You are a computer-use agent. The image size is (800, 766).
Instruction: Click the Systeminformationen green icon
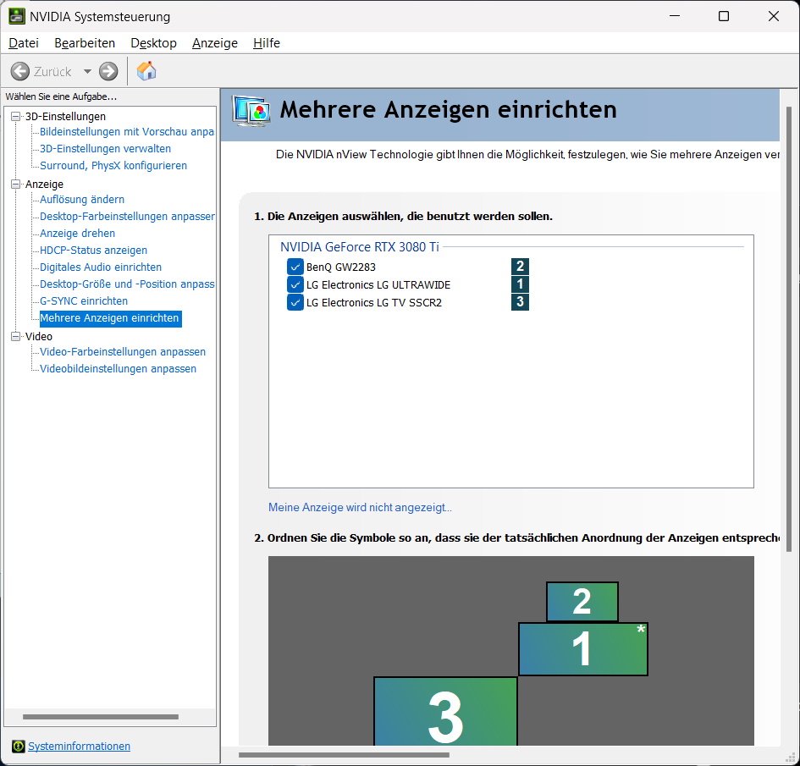[19, 747]
